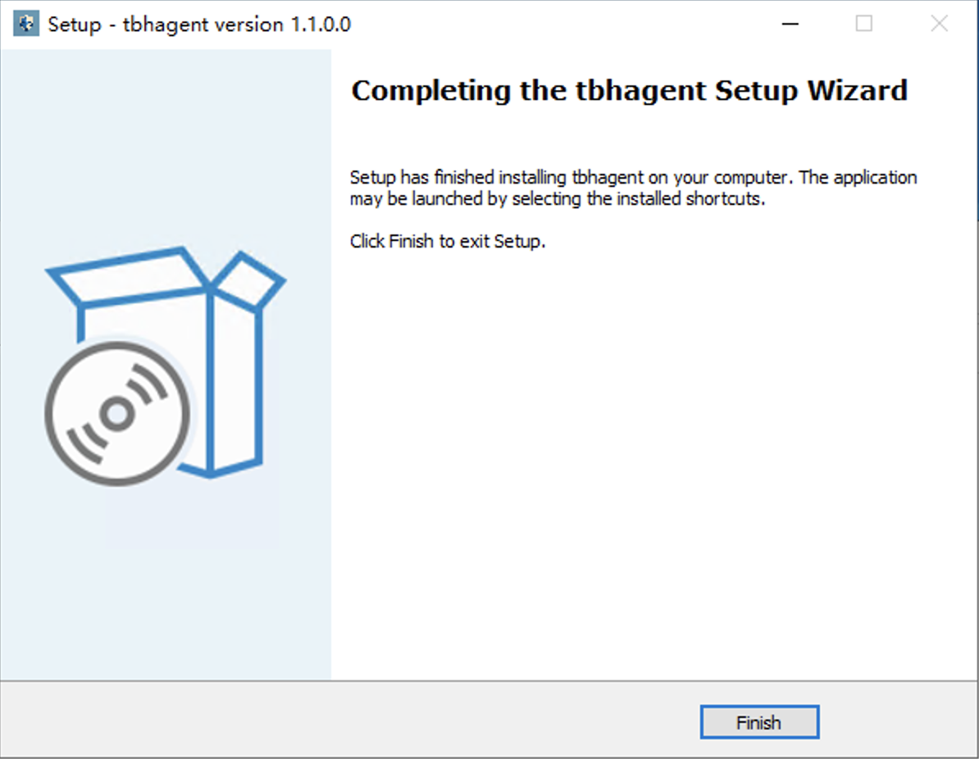
Task: Minimize the tbhagent Setup window
Action: 790,24
